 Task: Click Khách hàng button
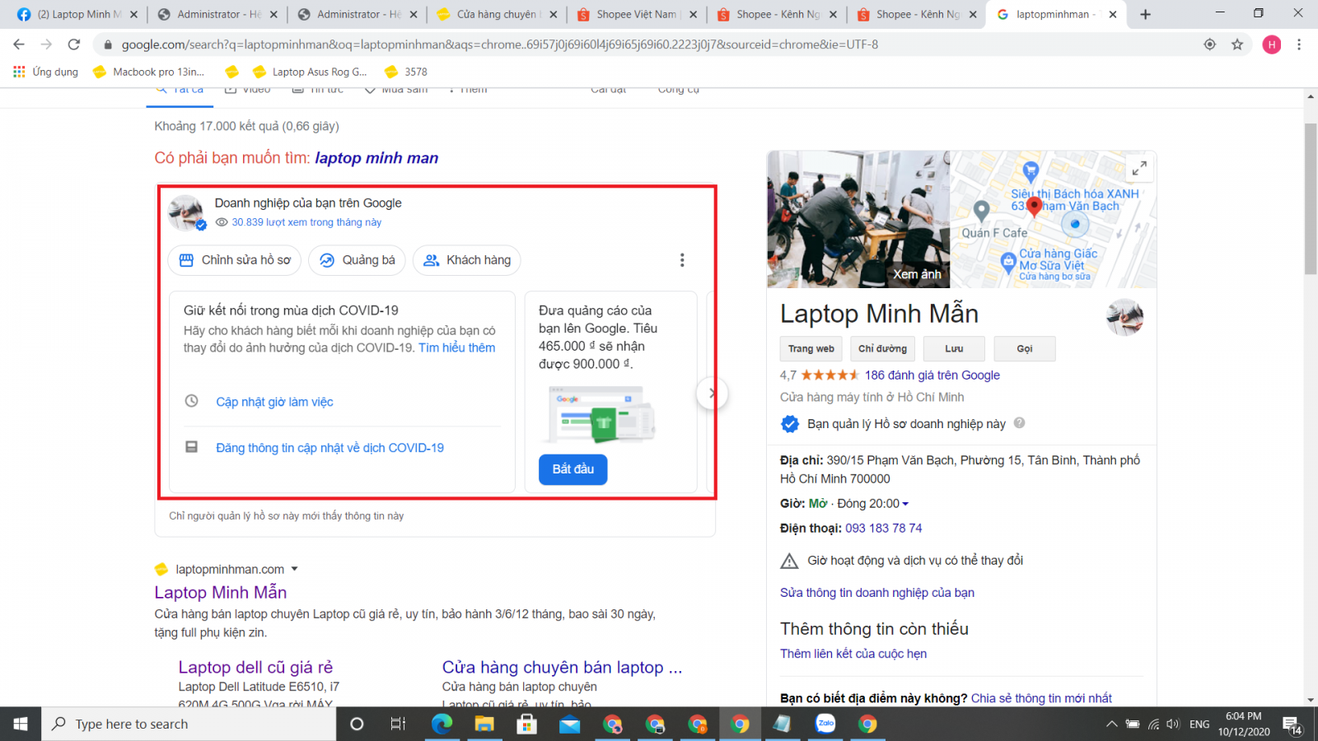[x=466, y=260]
